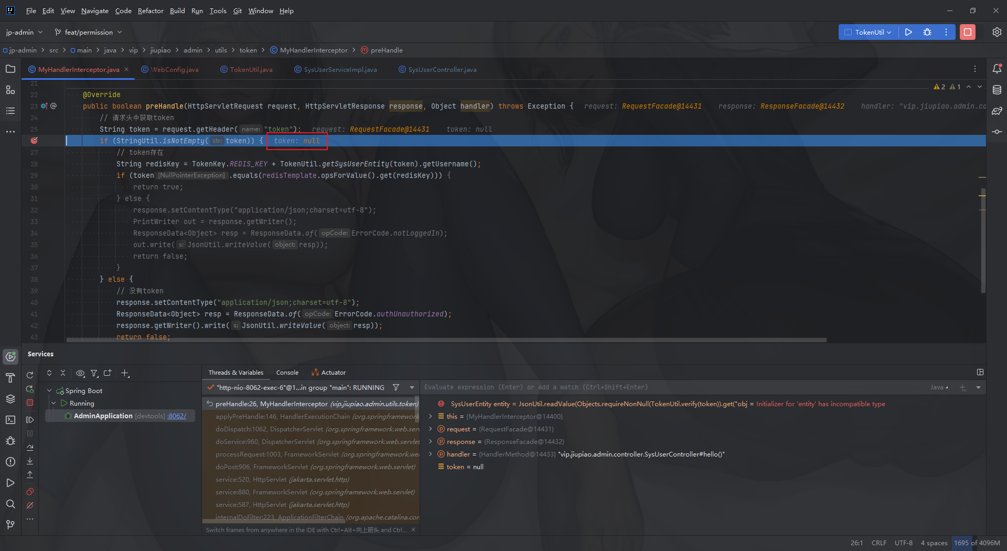
Task: Open the Refactor menu
Action: pyautogui.click(x=151, y=10)
